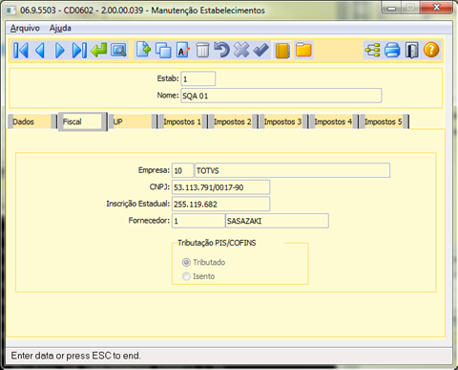Select the Fiscal tab
This screenshot has height=370, width=458.
(82, 121)
